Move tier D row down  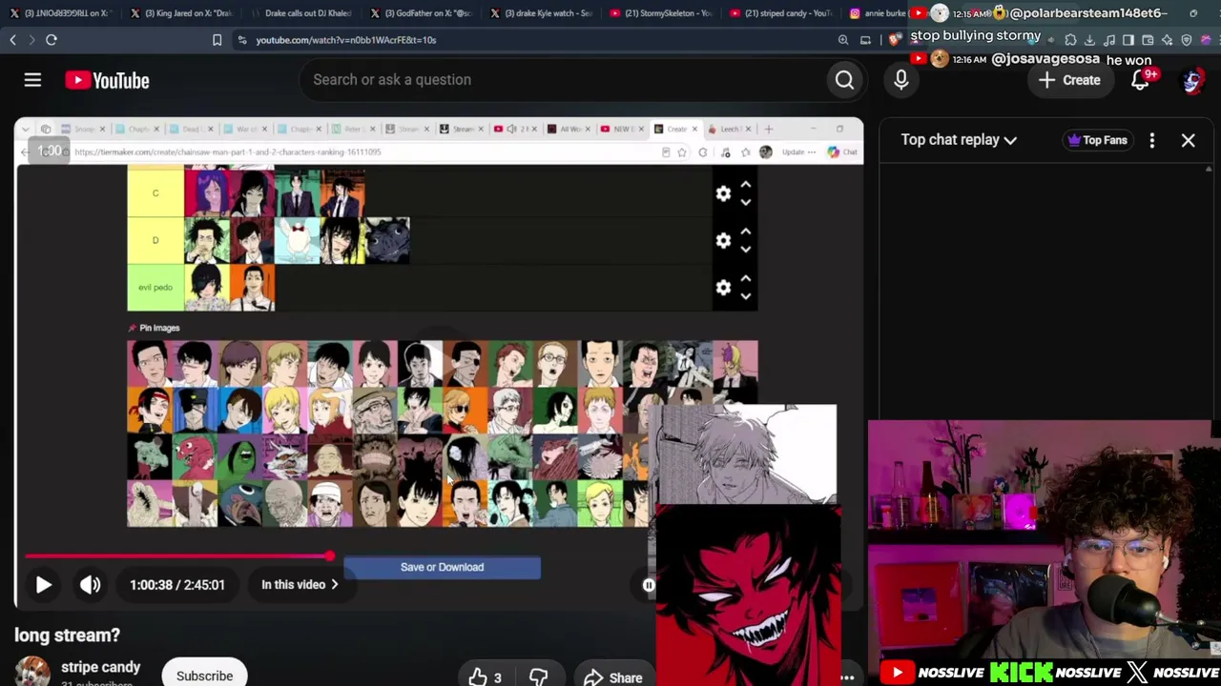pos(746,249)
